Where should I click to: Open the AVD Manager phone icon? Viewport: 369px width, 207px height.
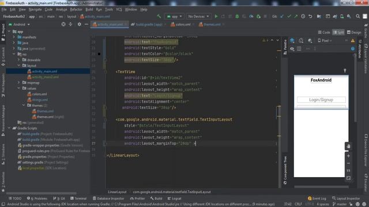(342, 17)
